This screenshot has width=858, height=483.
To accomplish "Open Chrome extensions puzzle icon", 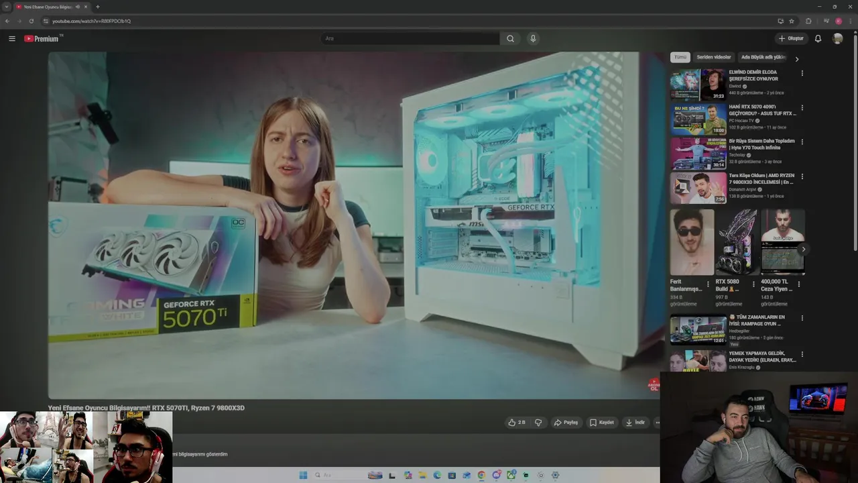I will point(808,21).
